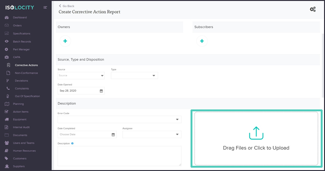325x171 pixels.
Task: Click the Dashboard gauge icon
Action: pos(7,18)
